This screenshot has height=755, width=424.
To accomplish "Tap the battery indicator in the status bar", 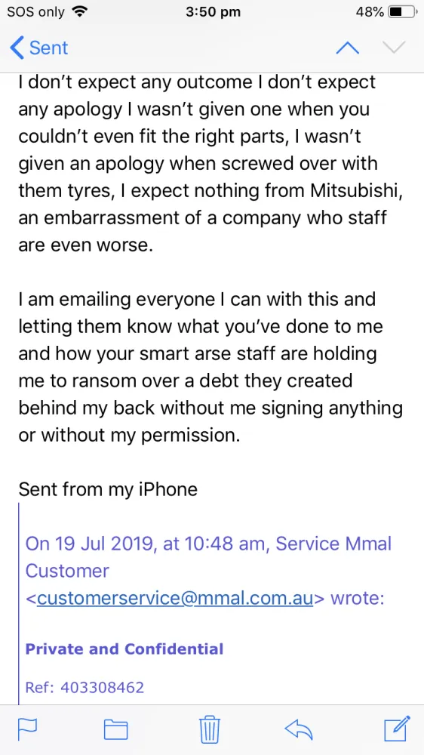I will click(x=401, y=12).
